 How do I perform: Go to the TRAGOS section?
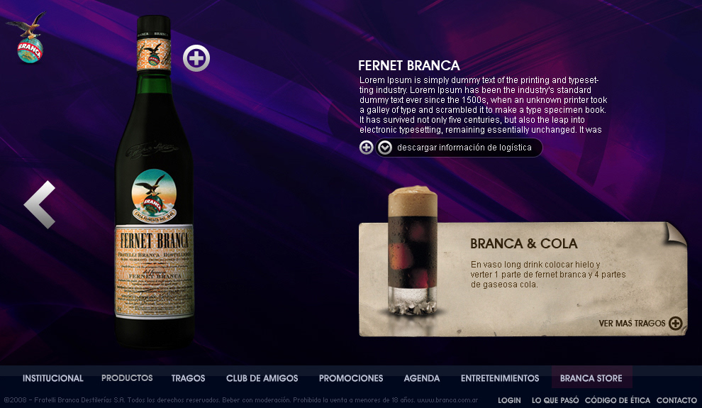point(188,378)
